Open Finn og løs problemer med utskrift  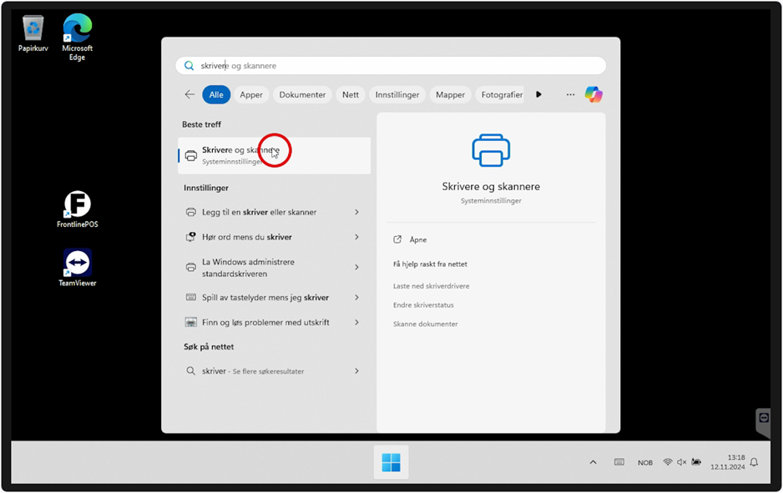[274, 322]
